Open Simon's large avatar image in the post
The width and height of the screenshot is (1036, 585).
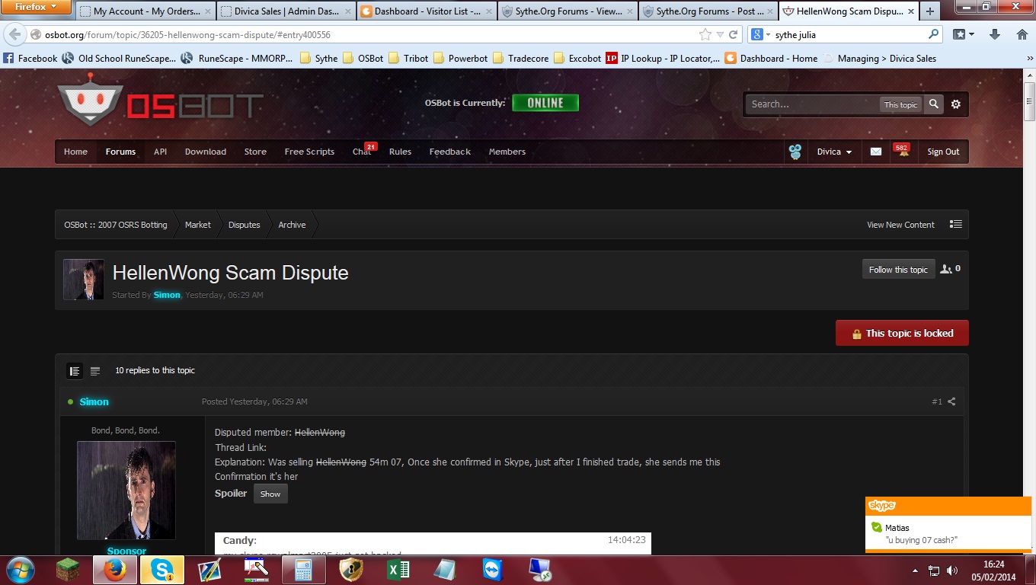126,491
